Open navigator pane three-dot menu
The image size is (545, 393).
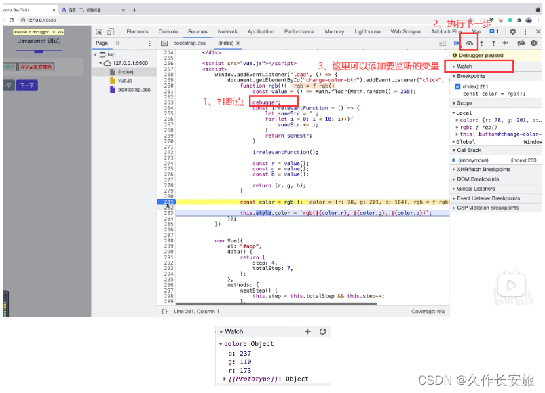150,43
